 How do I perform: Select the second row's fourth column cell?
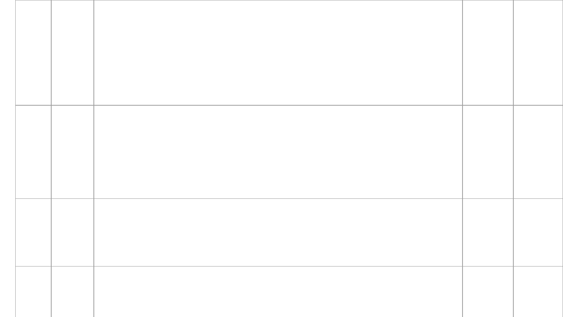[x=488, y=152]
